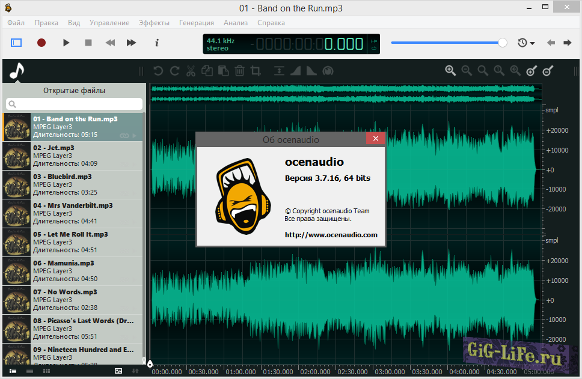Image resolution: width=582 pixels, height=379 pixels.
Task: Start playback with the Play button
Action: (66, 43)
